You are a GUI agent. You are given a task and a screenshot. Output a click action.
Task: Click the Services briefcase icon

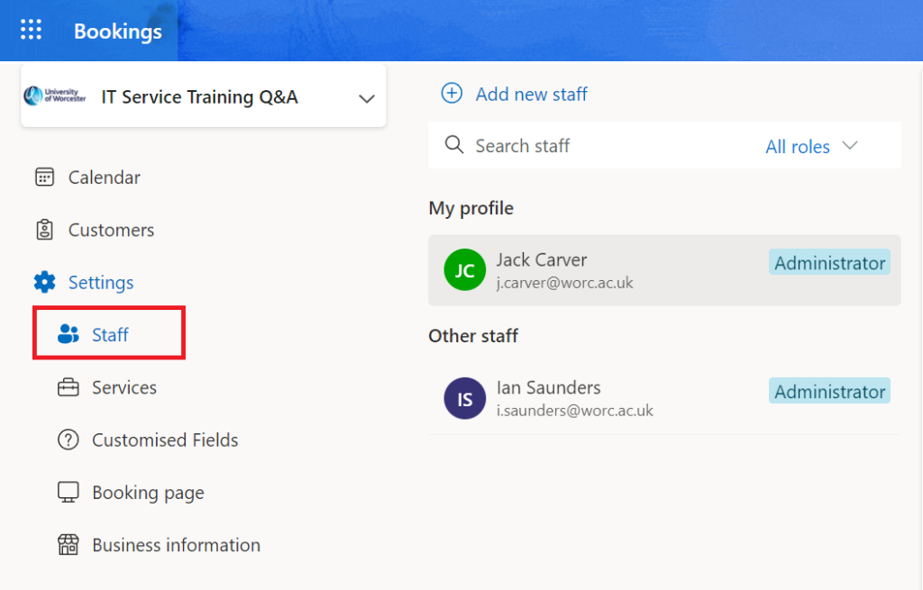[x=69, y=387]
